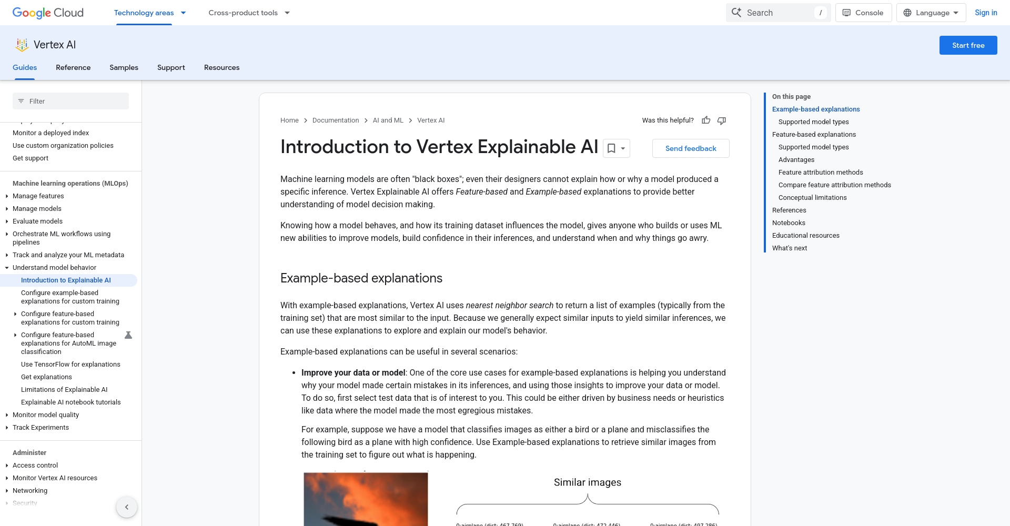Expand Monitor model quality section
This screenshot has height=526, width=1010.
tap(7, 415)
